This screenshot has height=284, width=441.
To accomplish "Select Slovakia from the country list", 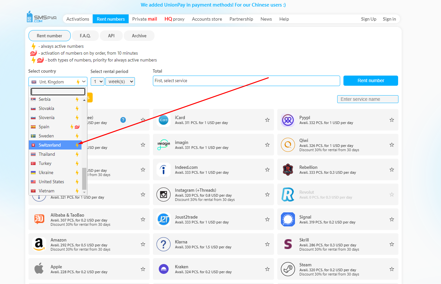I will pos(55,108).
